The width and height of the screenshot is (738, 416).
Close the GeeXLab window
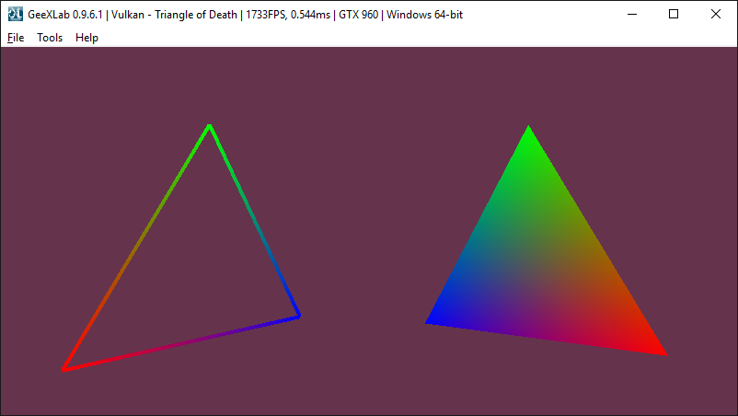[x=716, y=14]
